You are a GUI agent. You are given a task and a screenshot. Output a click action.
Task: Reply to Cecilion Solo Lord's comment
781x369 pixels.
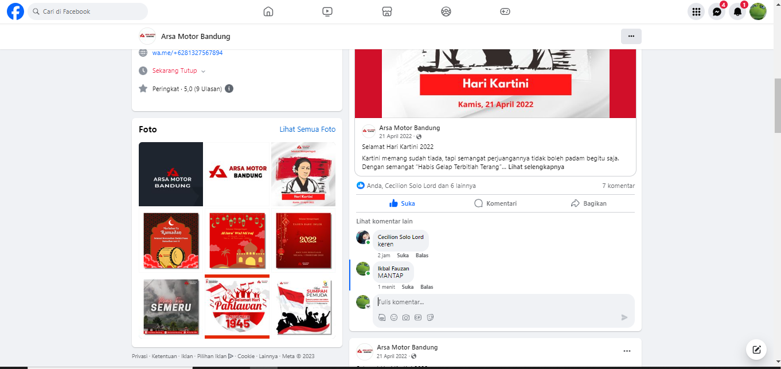422,256
